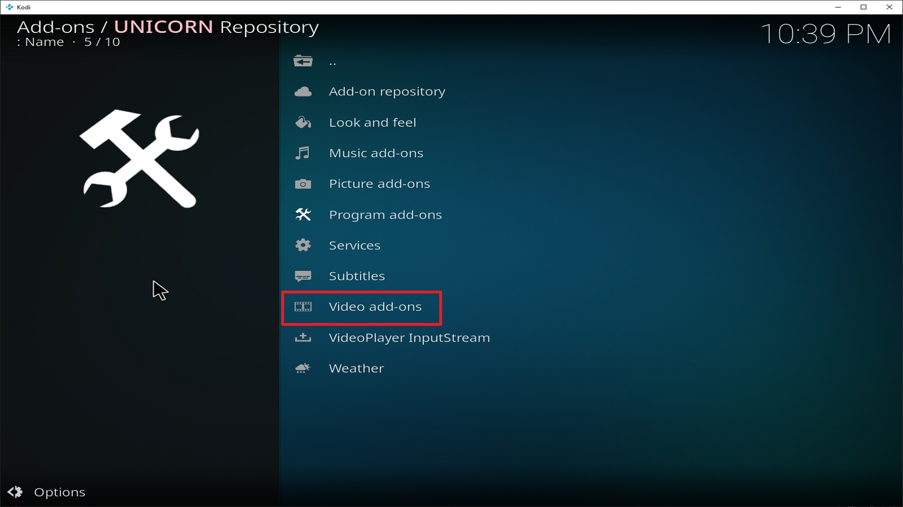Click the Name sort label
The width and height of the screenshot is (903, 507).
(44, 42)
